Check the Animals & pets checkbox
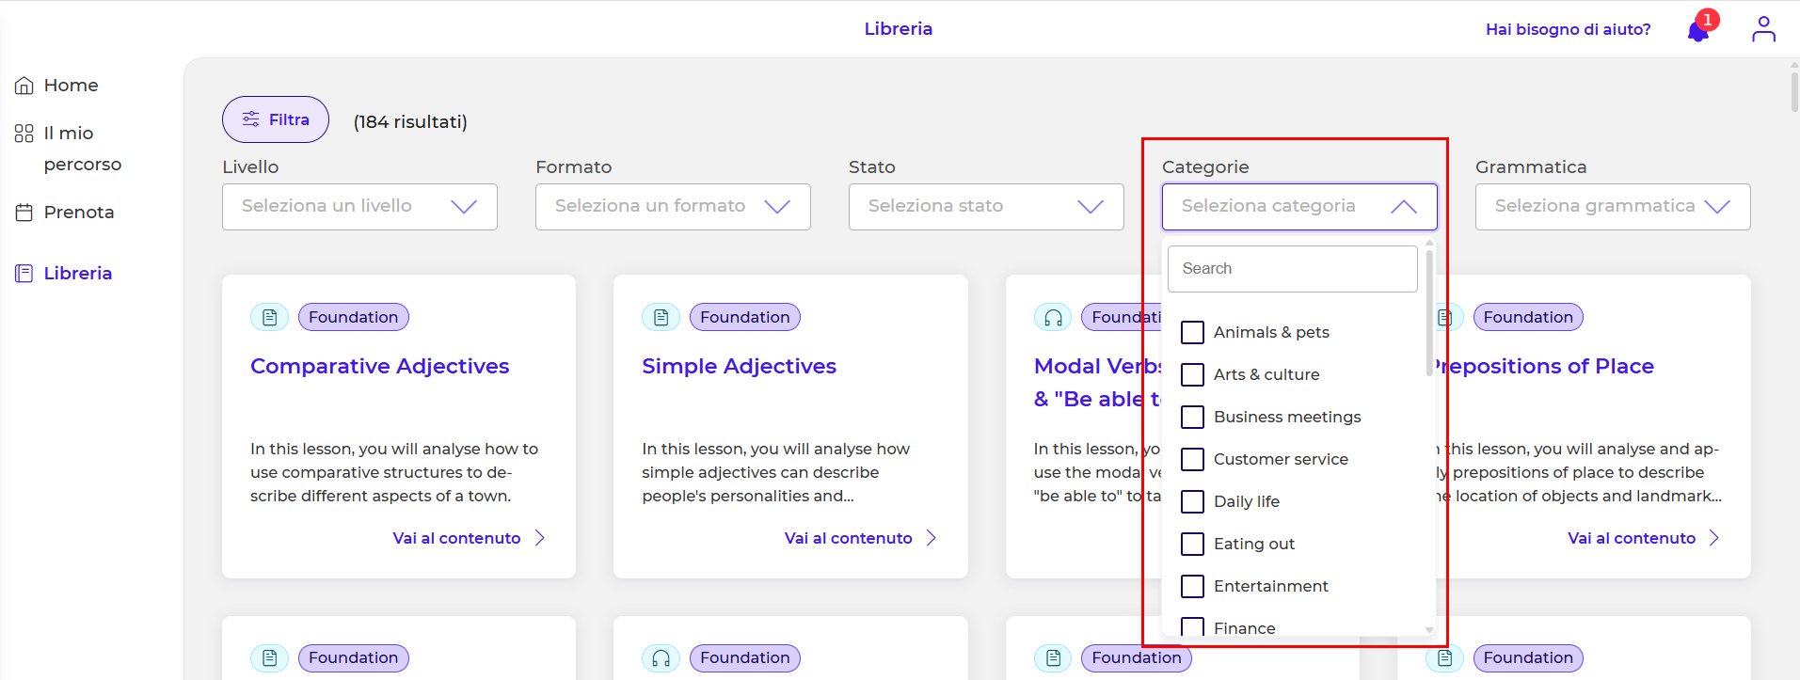The image size is (1800, 680). (1192, 333)
